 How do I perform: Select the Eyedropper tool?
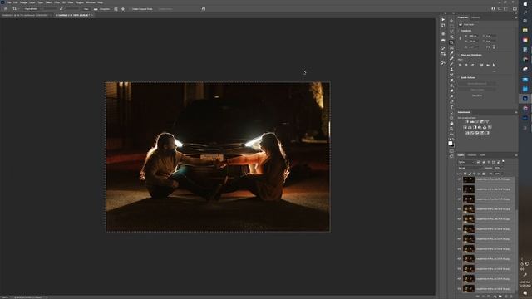[451, 53]
